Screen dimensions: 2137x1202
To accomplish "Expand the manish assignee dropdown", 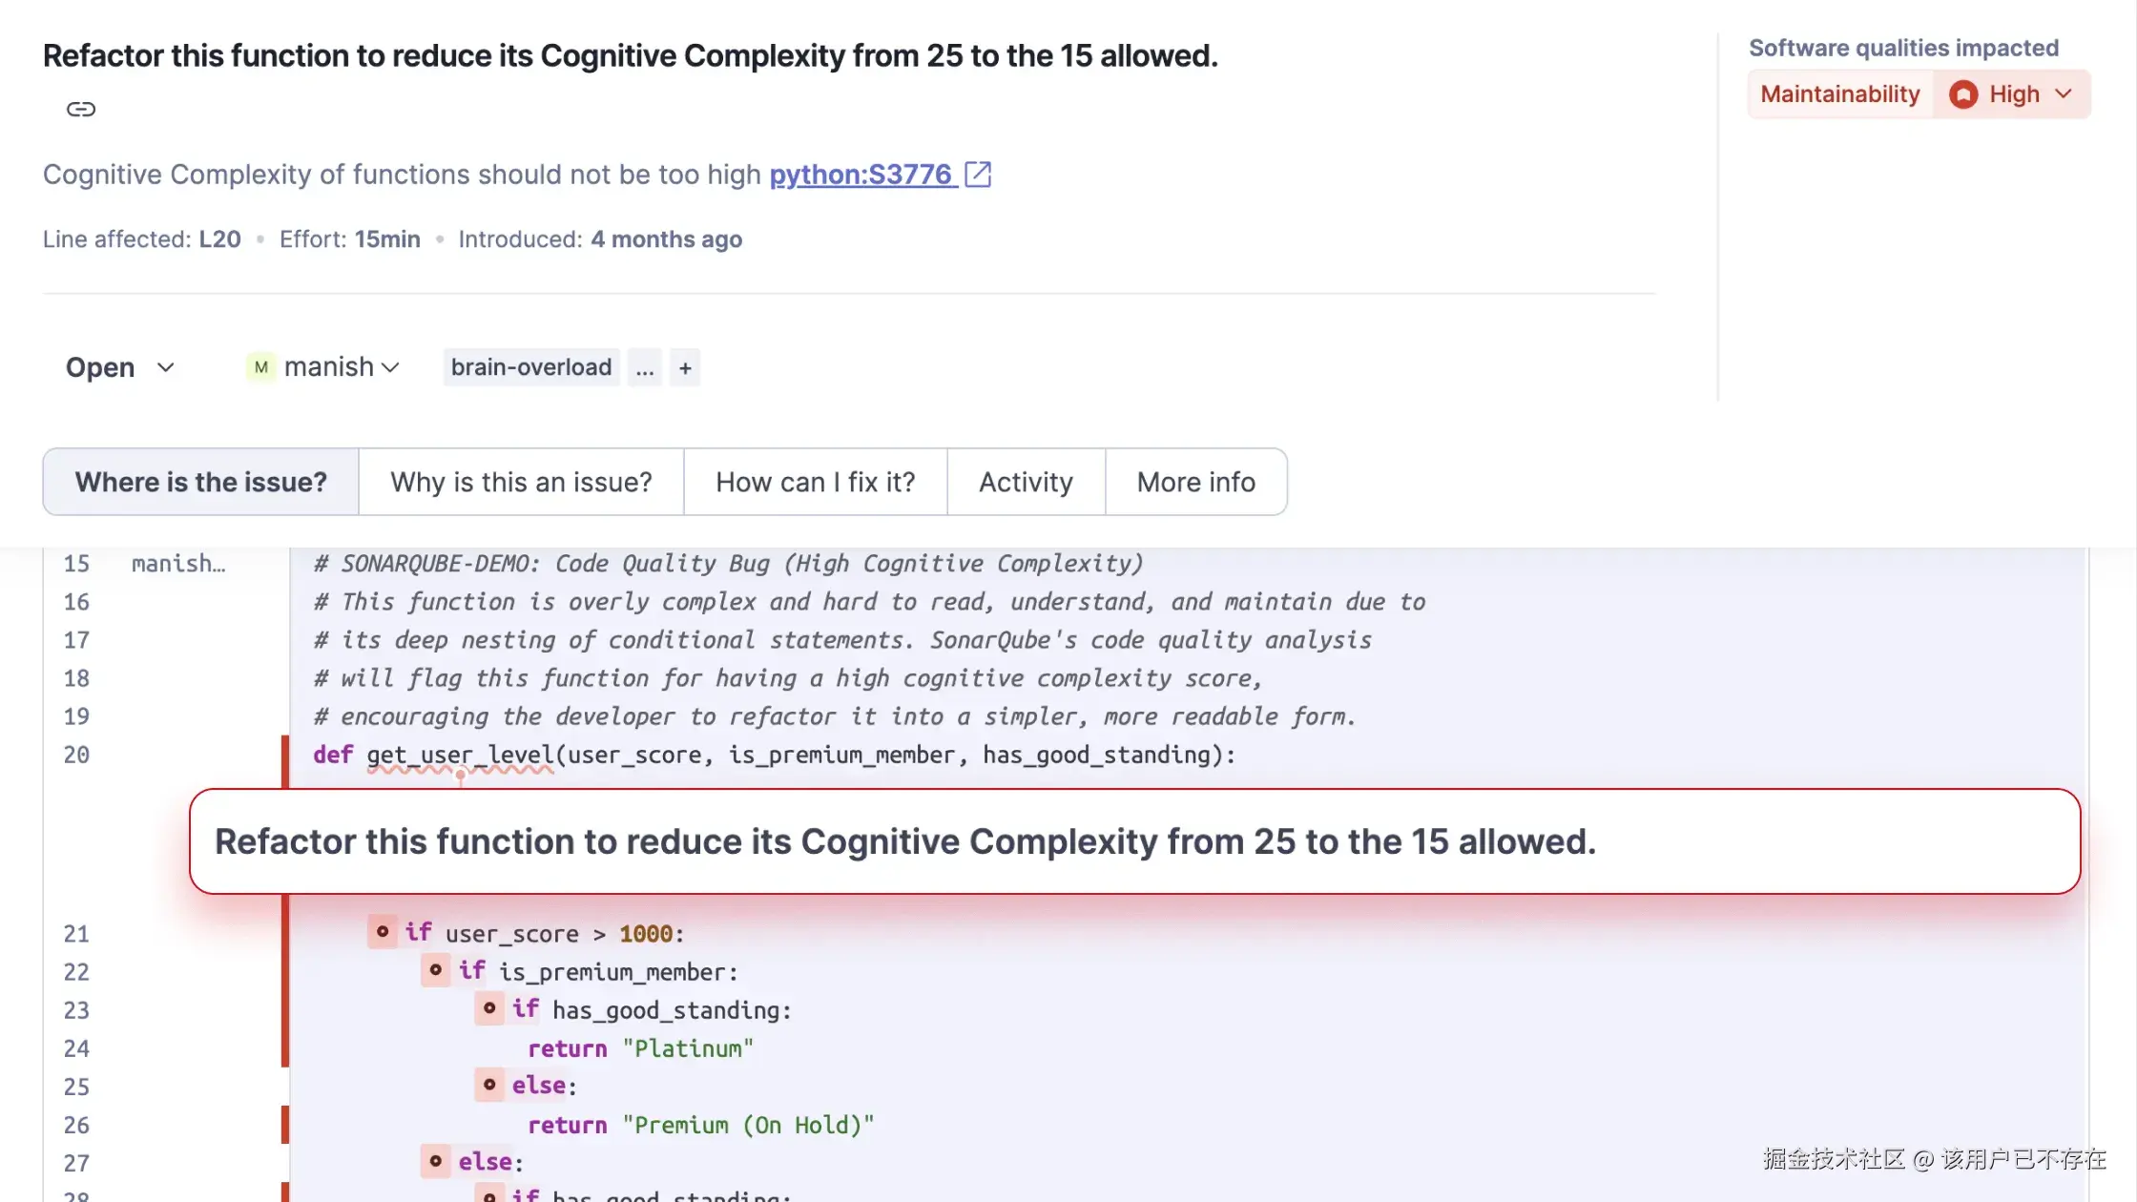I will (390, 367).
